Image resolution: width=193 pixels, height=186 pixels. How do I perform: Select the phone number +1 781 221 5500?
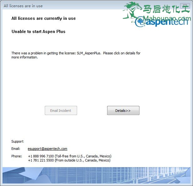41,160
